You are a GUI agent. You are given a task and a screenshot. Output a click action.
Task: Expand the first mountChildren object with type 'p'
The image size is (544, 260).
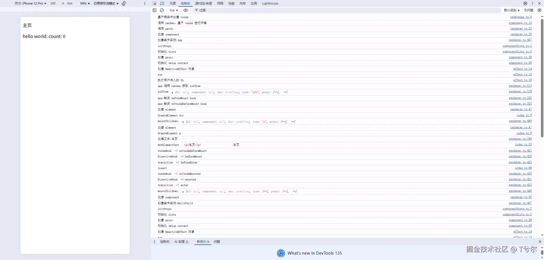[183, 122]
